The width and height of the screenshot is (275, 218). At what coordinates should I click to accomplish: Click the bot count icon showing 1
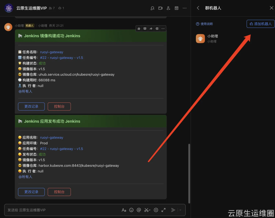click(x=61, y=8)
